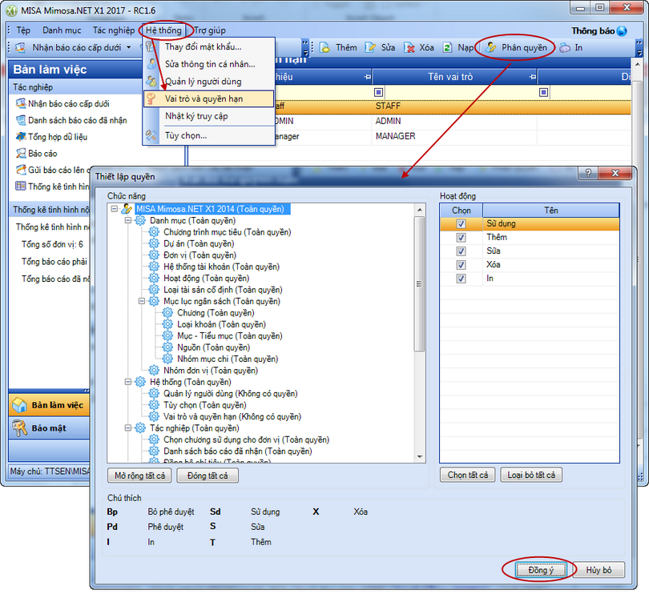This screenshot has height=594, width=649.
Task: Click the Bảo mật keys icon
Action: click(19, 428)
